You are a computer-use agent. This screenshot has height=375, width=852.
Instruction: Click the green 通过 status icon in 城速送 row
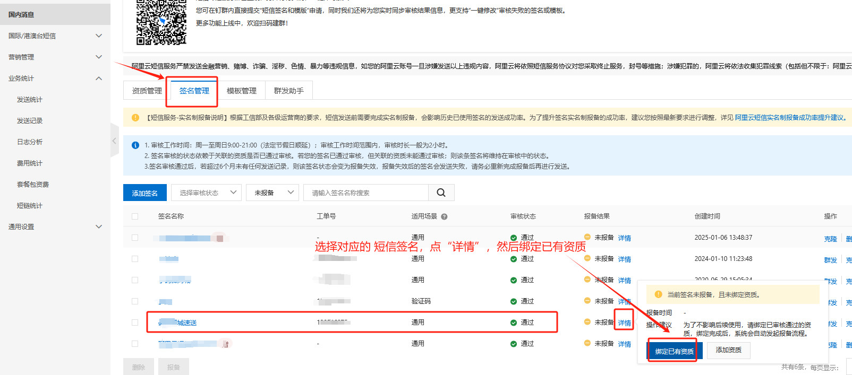click(x=514, y=322)
